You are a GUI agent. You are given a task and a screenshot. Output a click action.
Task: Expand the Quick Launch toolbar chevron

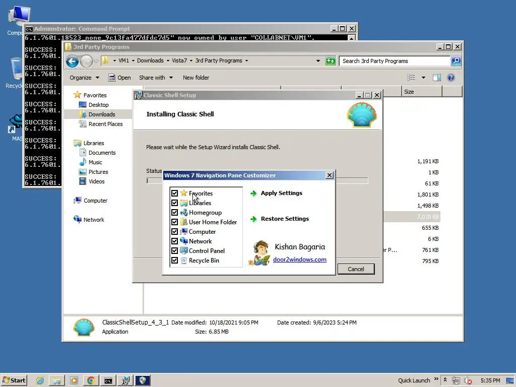(x=436, y=379)
